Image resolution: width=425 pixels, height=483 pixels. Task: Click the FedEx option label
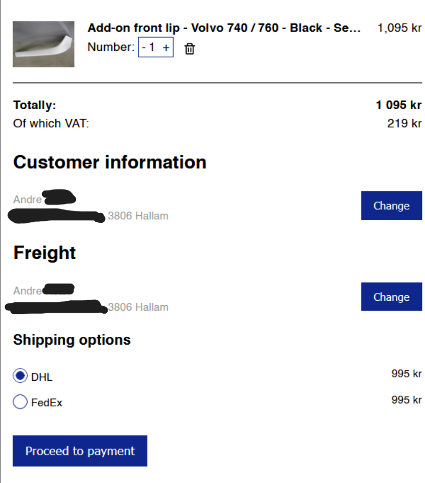coord(46,402)
